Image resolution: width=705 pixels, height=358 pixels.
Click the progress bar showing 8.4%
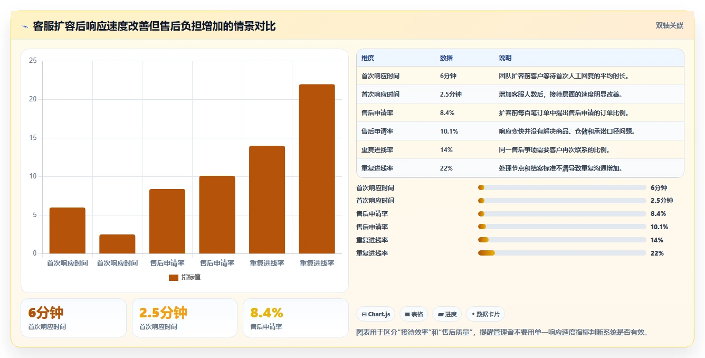pyautogui.click(x=562, y=214)
